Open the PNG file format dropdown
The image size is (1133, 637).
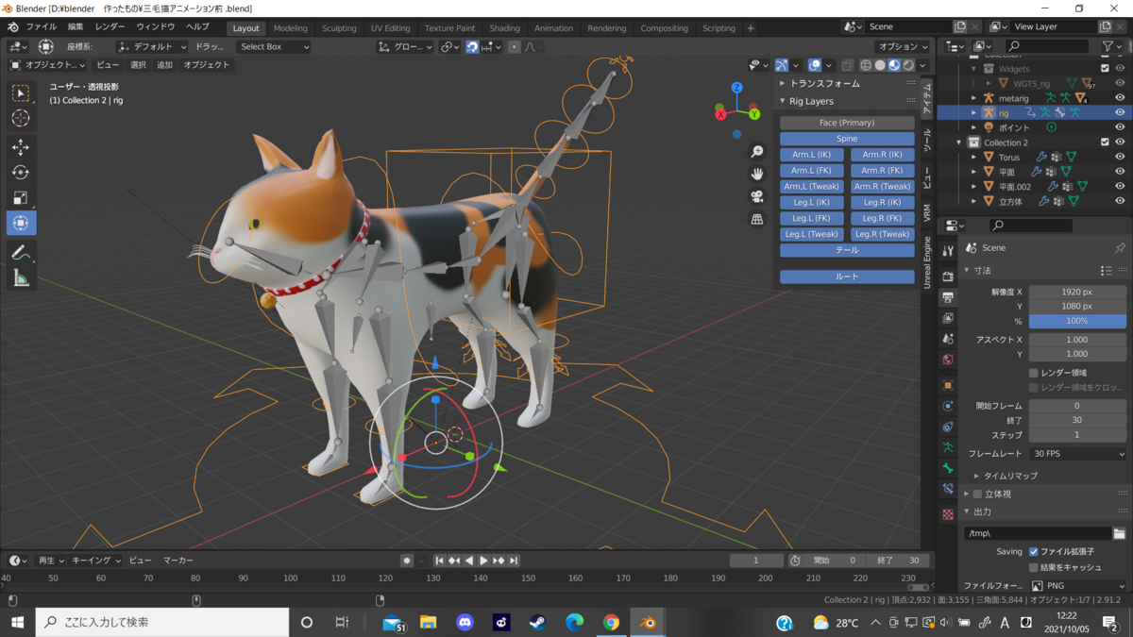[x=1077, y=586]
